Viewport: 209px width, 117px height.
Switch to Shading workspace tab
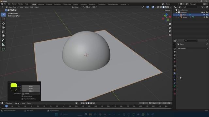tap(76, 4)
